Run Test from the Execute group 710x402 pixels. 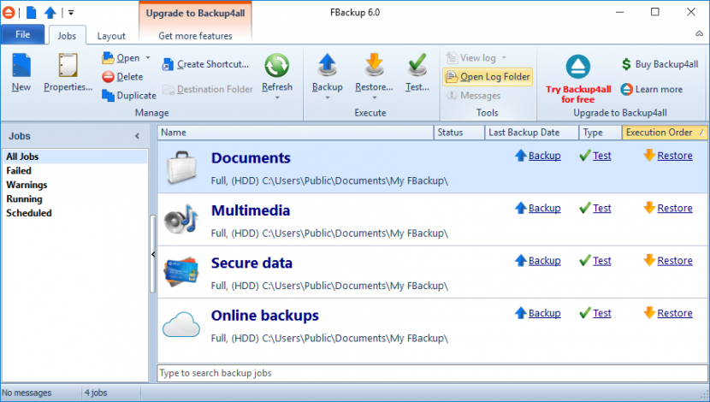[x=417, y=67]
